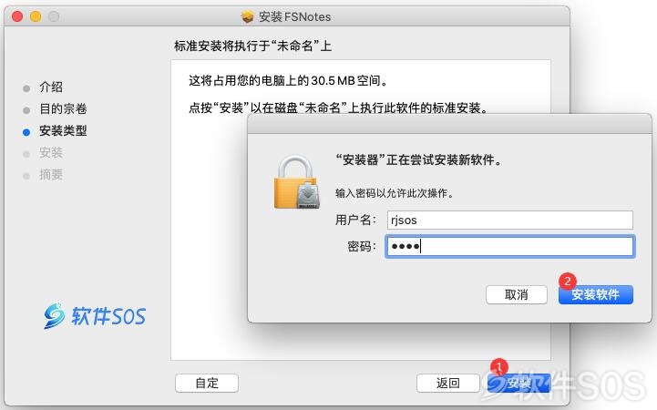Click the 软件SOS logo in the sidebar
657x410 pixels.
tap(95, 315)
